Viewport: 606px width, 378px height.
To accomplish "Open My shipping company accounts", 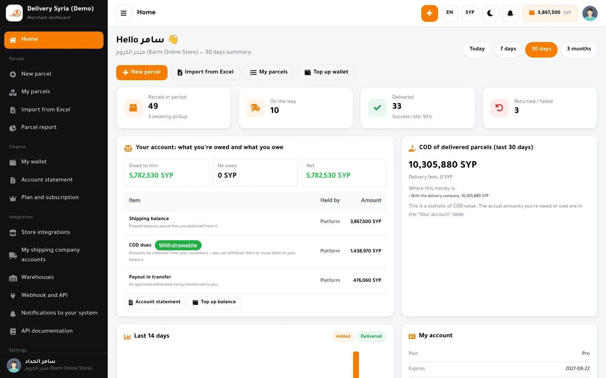I will tap(54, 255).
